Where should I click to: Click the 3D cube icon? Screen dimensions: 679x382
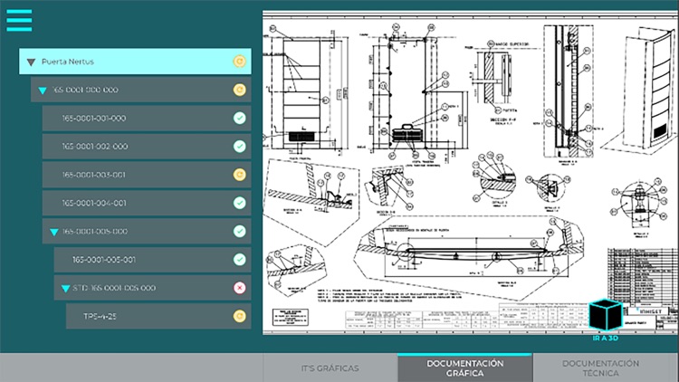[606, 315]
